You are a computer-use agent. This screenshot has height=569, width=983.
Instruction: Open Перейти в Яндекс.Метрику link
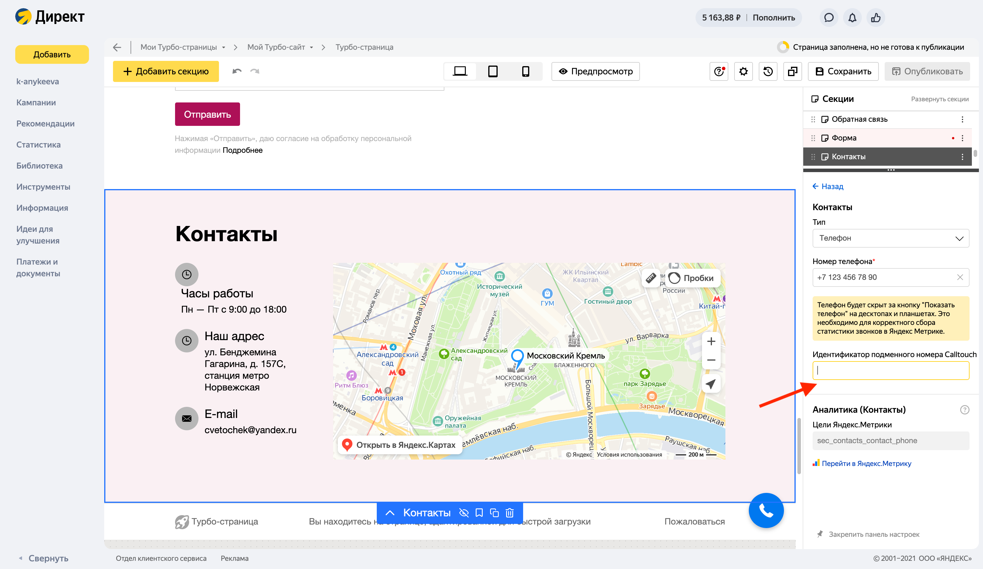pyautogui.click(x=862, y=463)
